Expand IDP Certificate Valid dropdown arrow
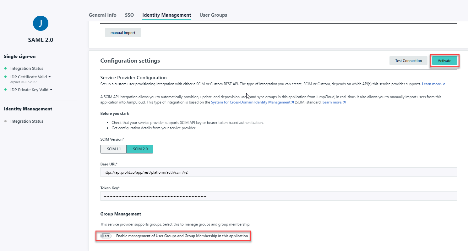468x251 pixels. [x=50, y=77]
